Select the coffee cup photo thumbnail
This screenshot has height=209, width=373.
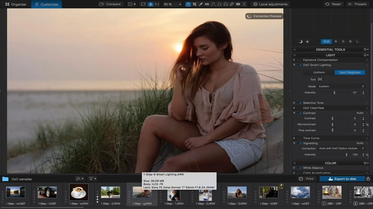tap(78, 193)
